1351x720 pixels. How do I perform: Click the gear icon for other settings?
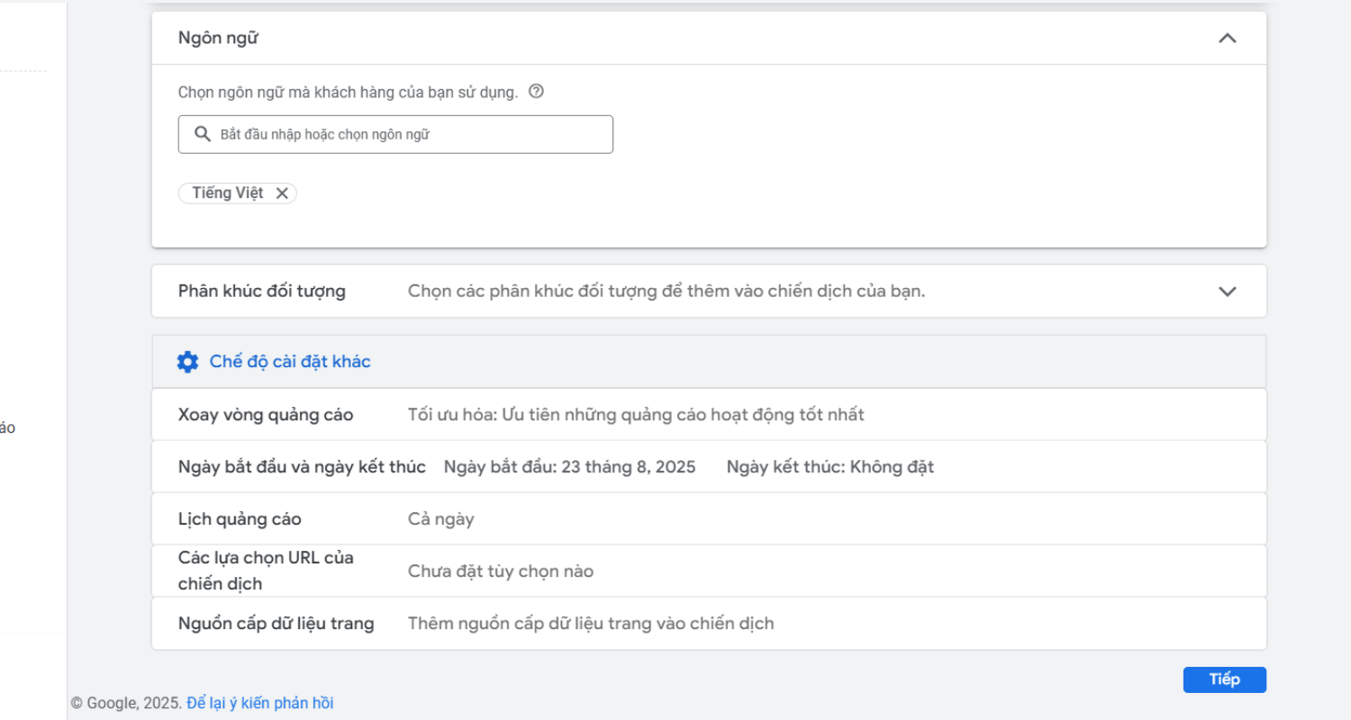point(187,362)
